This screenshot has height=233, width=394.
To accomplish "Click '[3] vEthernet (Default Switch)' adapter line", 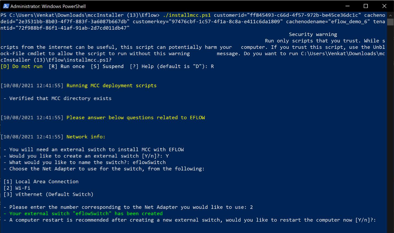I will tap(48, 194).
